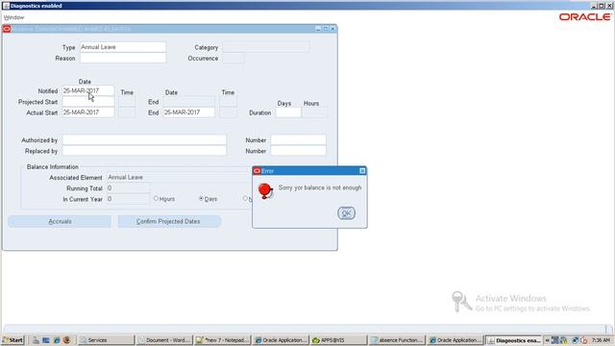615x346 pixels.
Task: Click the Accruals button
Action: point(60,222)
